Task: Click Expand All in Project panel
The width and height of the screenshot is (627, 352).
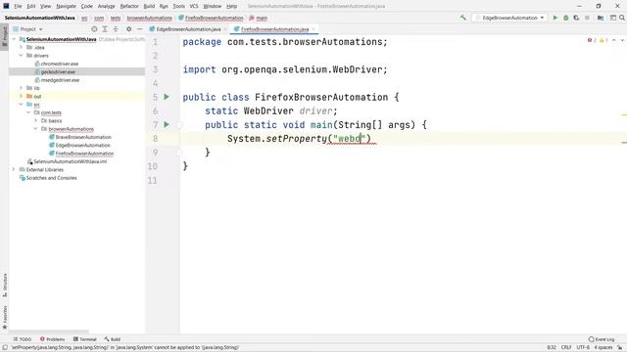Action: 105,29
